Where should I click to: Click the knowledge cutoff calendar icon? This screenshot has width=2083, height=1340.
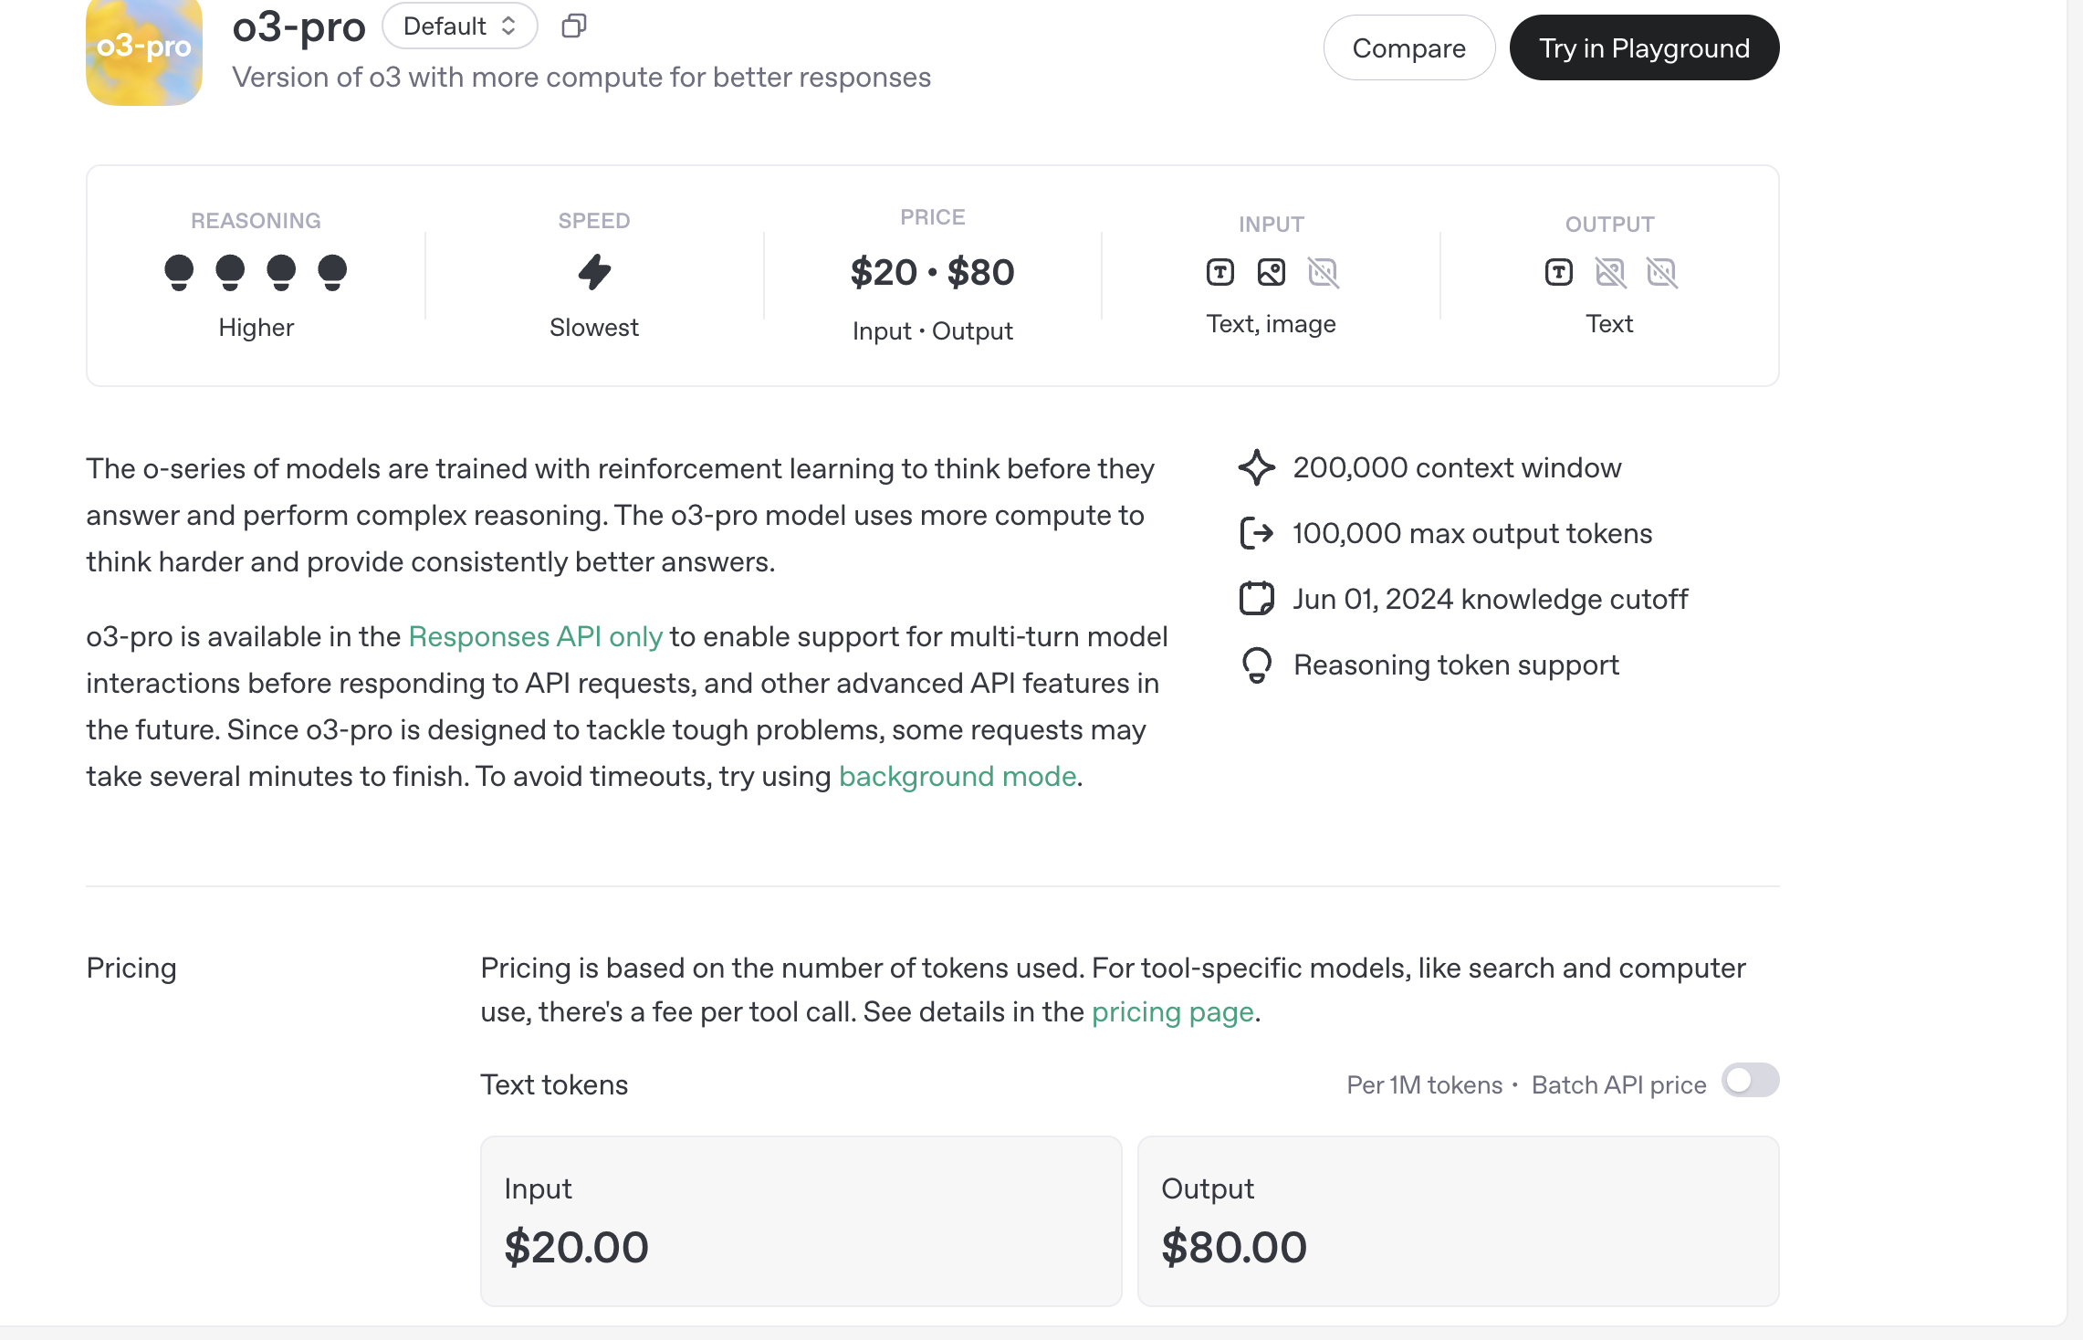click(1258, 599)
